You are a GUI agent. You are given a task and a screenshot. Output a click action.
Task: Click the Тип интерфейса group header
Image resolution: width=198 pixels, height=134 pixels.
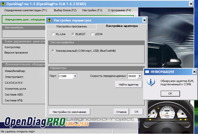[96, 42]
